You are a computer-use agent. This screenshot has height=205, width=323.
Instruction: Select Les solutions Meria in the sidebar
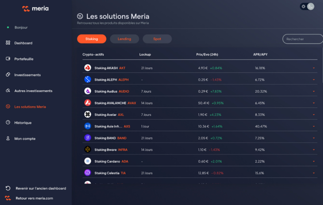pos(30,107)
